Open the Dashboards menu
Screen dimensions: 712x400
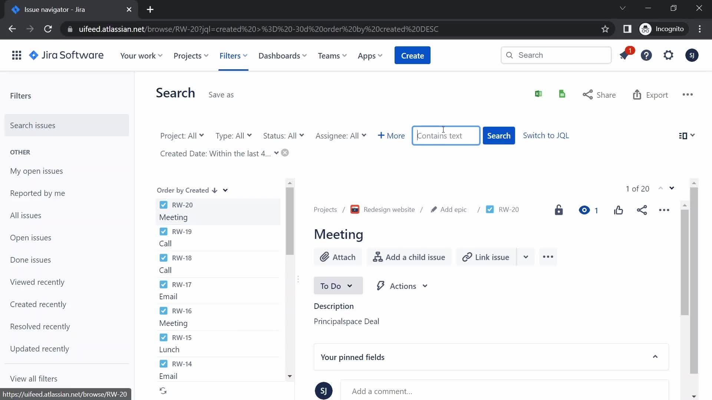(x=283, y=56)
